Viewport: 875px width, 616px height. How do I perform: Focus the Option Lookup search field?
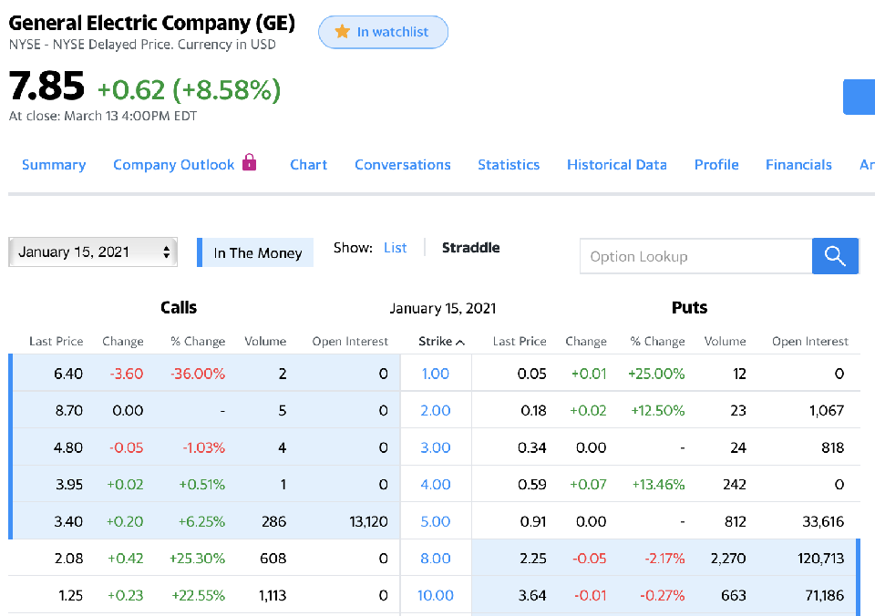tap(695, 256)
